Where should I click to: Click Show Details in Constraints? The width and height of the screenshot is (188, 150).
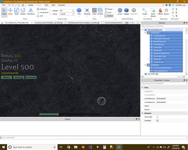coord(153,12)
